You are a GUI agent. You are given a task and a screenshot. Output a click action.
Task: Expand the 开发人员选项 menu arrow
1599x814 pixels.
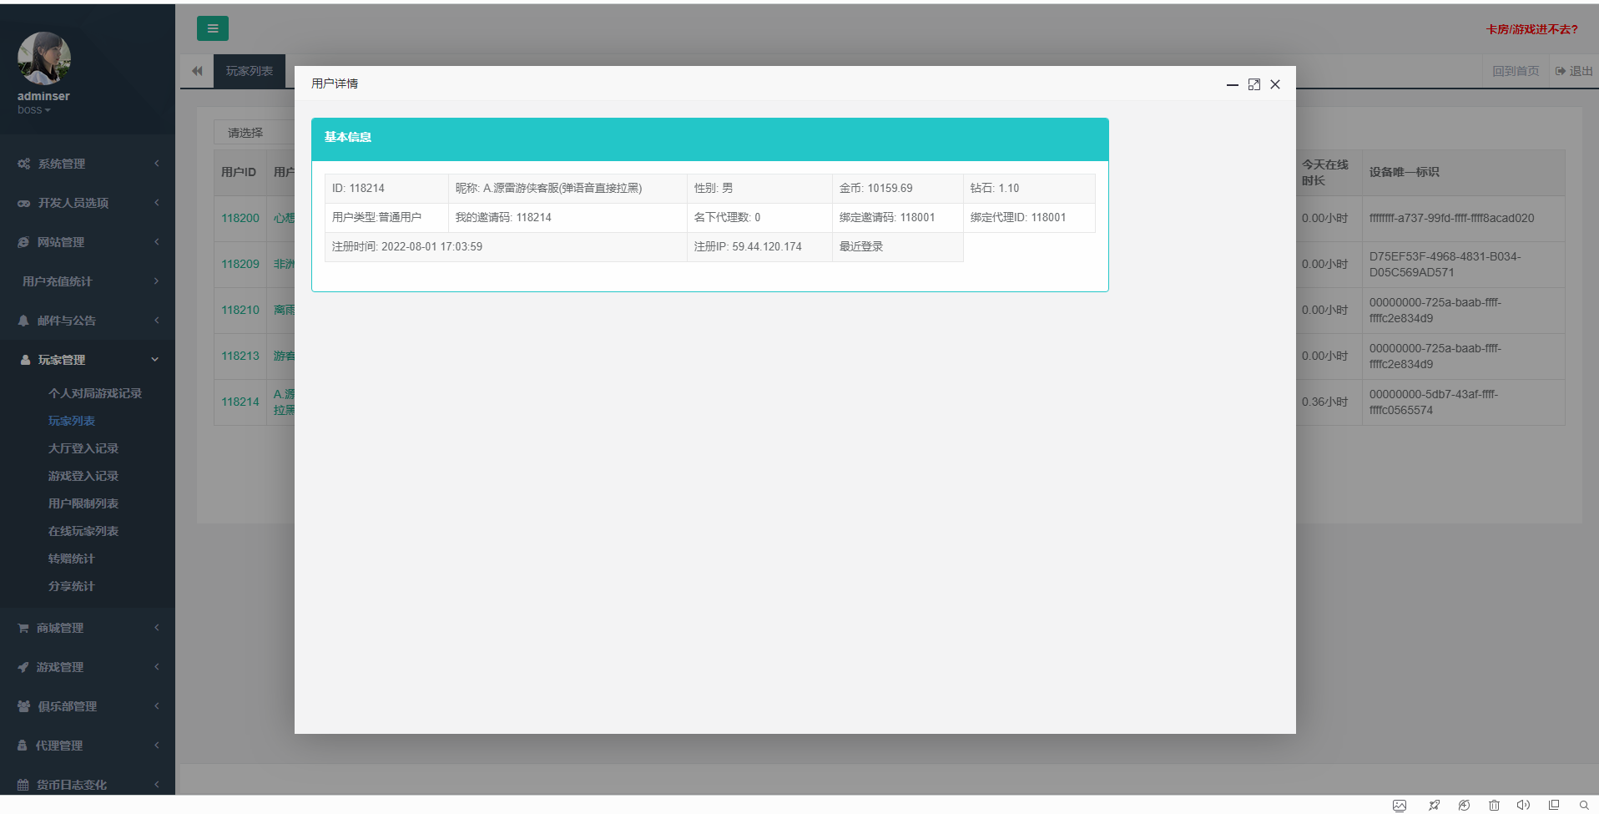click(156, 203)
